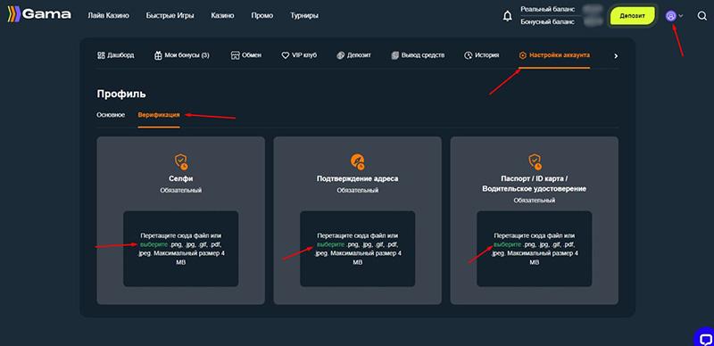This screenshot has width=714, height=346.
Task: Open the Промо menu item
Action: 262,15
